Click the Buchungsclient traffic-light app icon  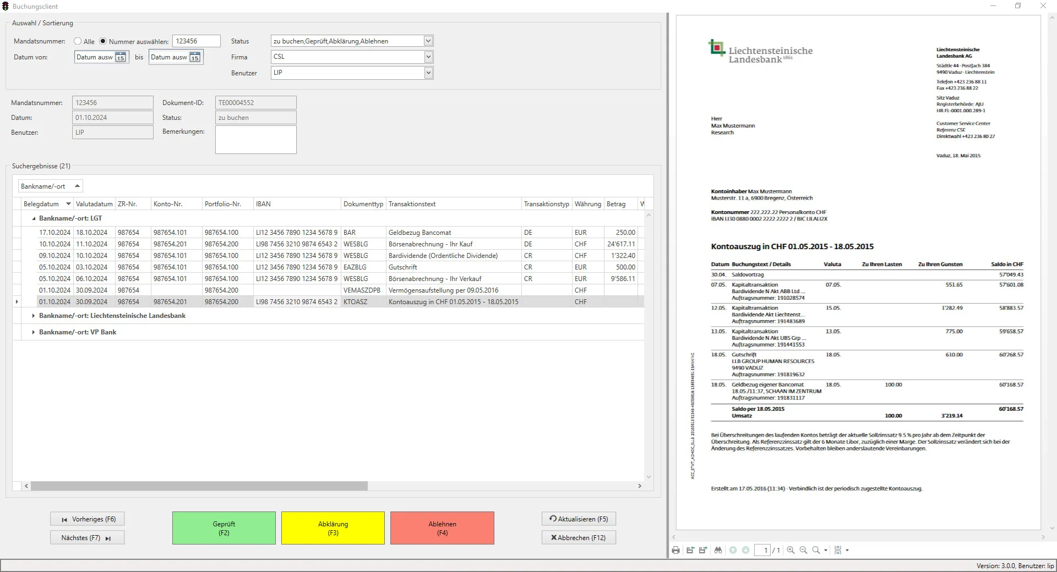6,6
